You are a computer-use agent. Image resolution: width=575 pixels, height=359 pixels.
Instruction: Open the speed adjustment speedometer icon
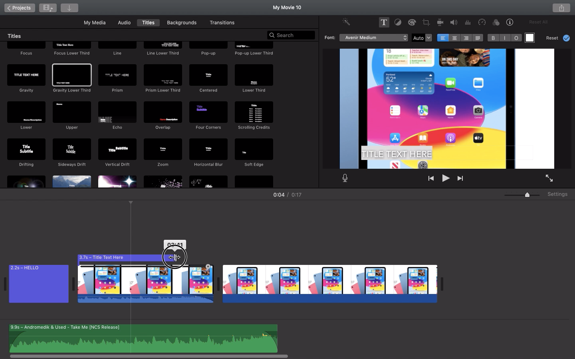482,22
